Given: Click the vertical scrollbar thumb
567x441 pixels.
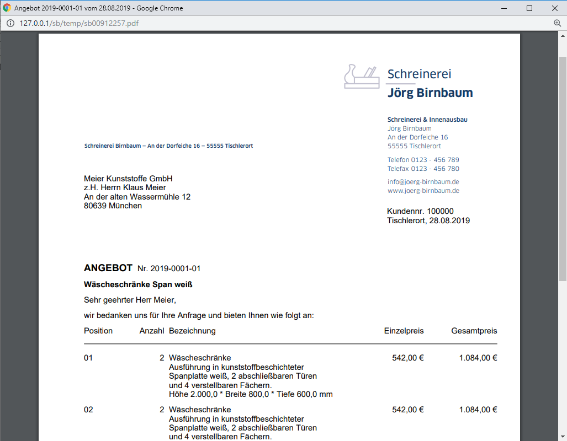Looking at the screenshot, I should [x=563, y=165].
